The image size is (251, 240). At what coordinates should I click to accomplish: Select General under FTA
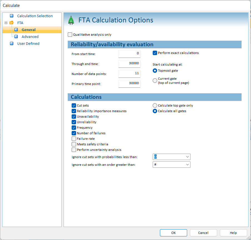[29, 30]
